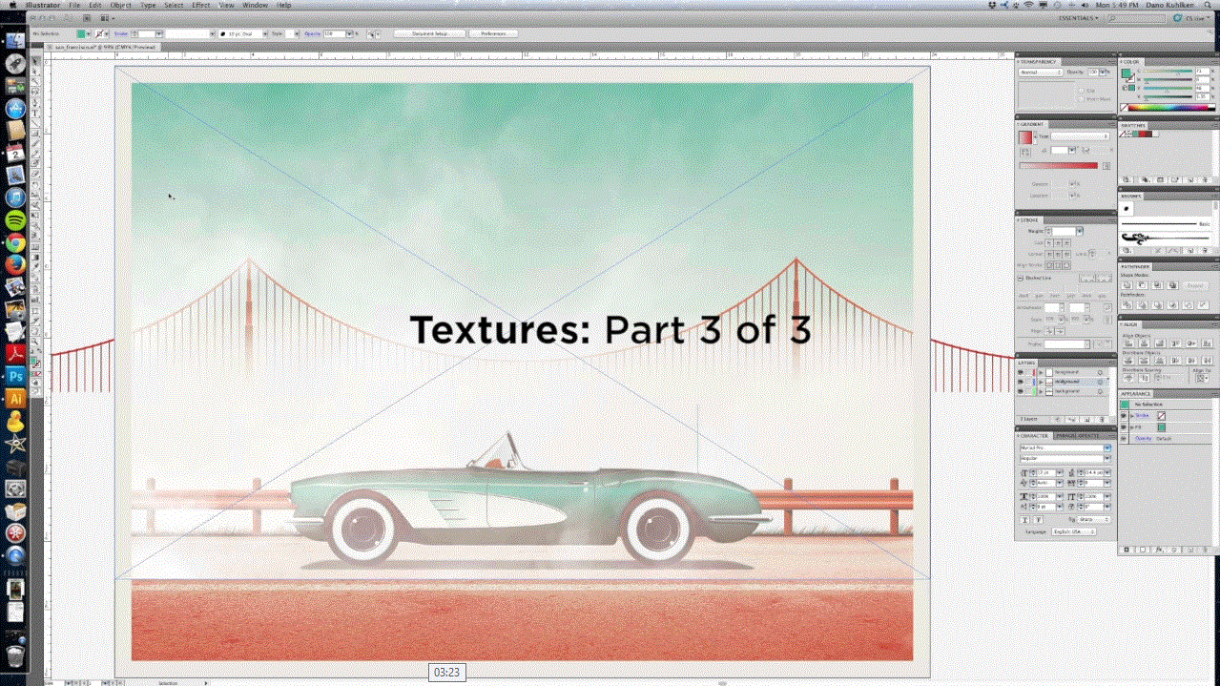The width and height of the screenshot is (1220, 686).
Task: Open the Essentials workspace switcher
Action: coord(1078,17)
